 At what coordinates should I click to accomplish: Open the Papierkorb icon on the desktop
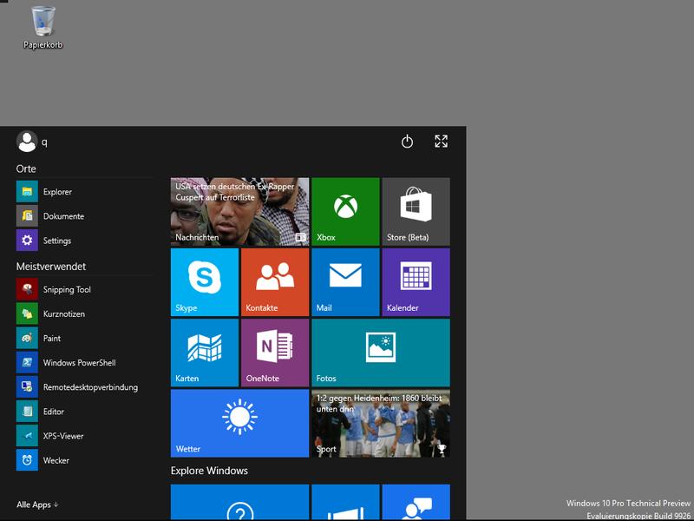[43, 27]
